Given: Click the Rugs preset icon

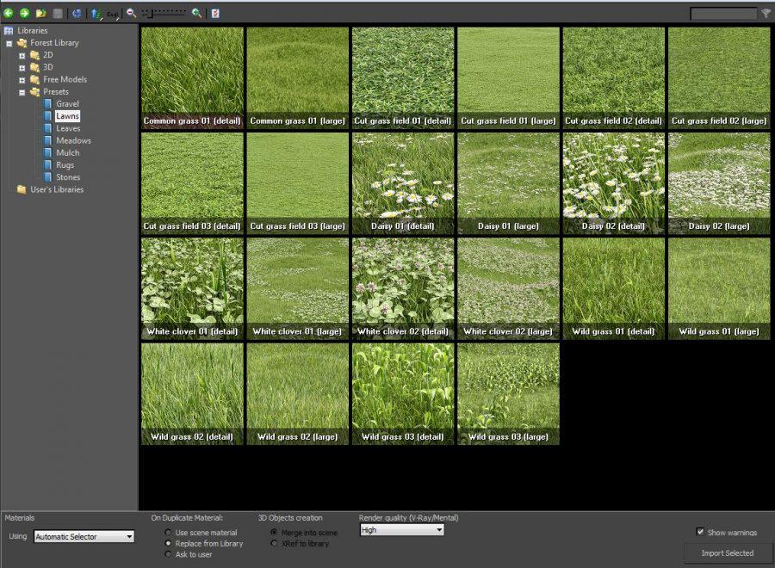Looking at the screenshot, I should pos(47,165).
